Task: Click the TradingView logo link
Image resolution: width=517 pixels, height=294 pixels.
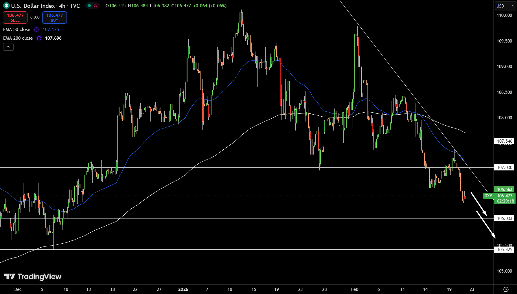Action: [33, 277]
